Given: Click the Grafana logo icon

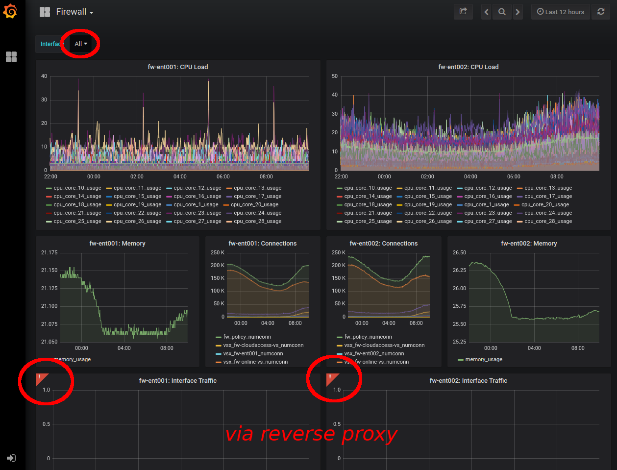Looking at the screenshot, I should point(11,12).
